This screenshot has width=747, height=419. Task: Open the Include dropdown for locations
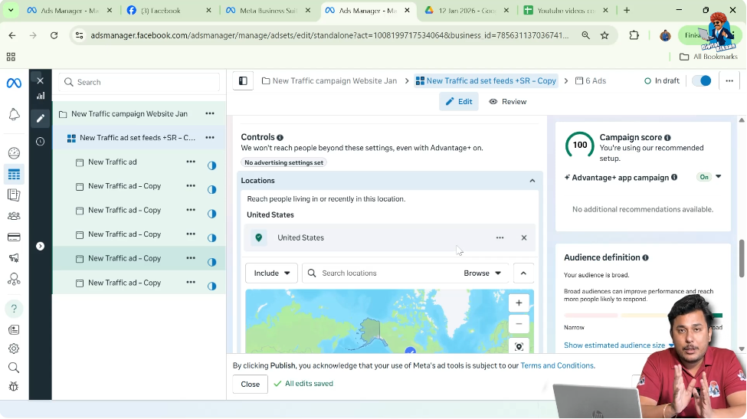[x=271, y=273]
